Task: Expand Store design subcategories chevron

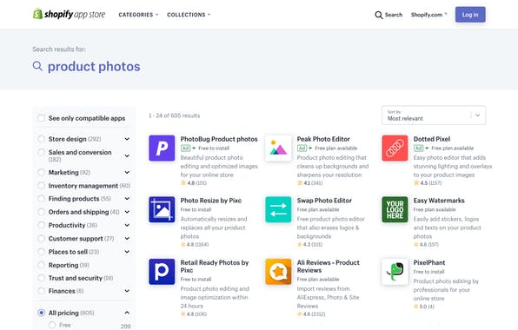Action: [127, 139]
